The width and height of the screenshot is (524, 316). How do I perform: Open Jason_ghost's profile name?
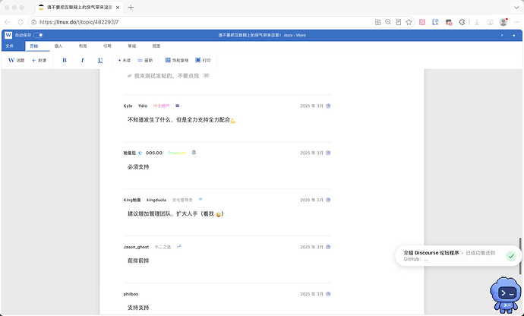coord(136,247)
